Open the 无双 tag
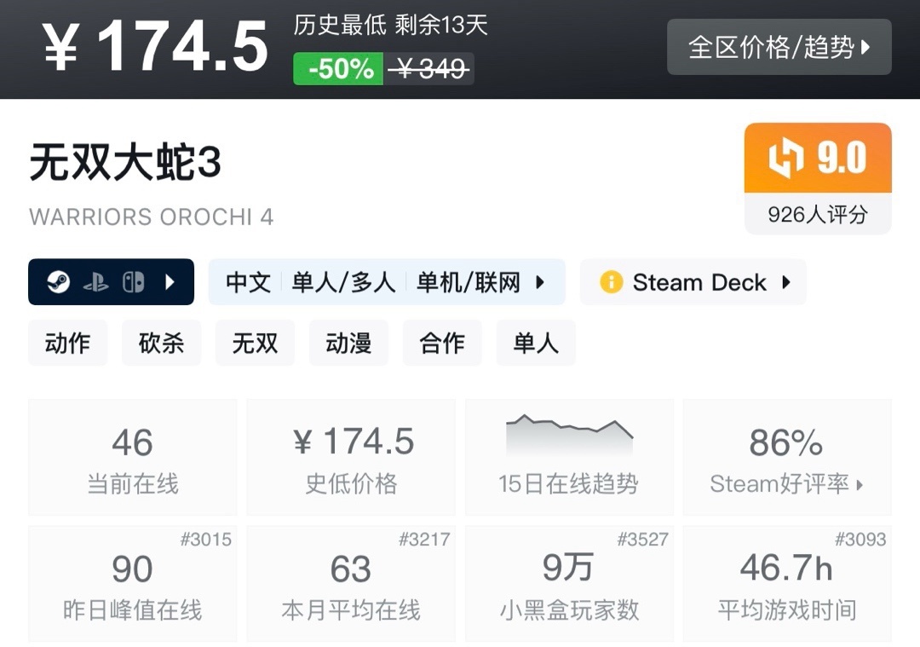 point(256,343)
